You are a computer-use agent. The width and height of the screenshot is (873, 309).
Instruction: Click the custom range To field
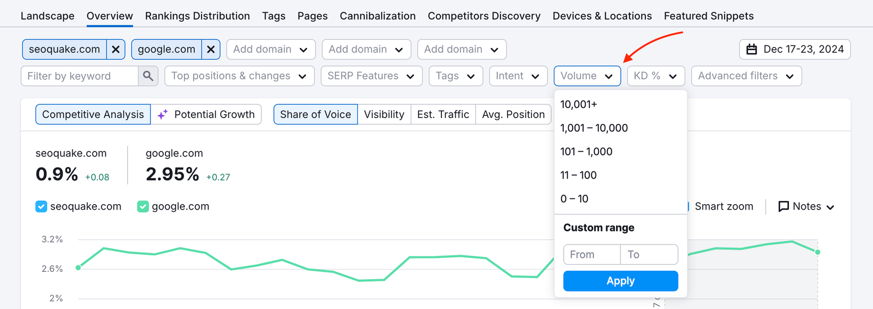[649, 254]
